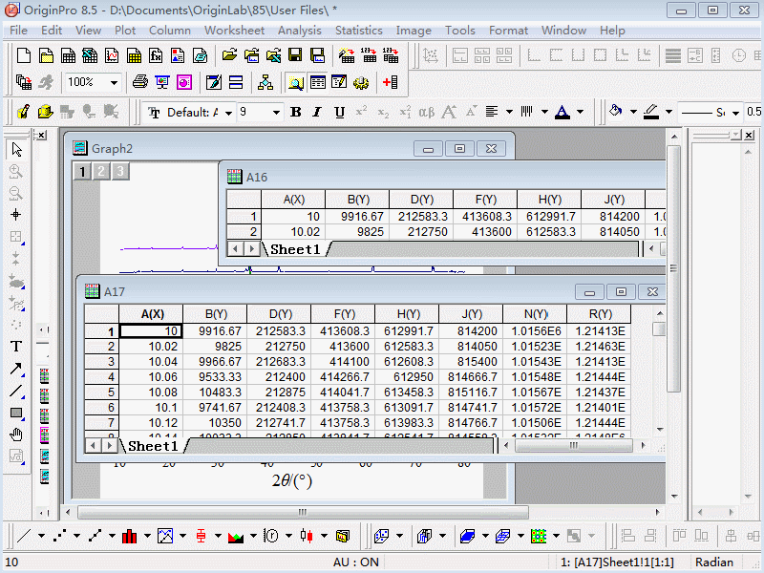Expand the font size dropdown

pos(276,113)
